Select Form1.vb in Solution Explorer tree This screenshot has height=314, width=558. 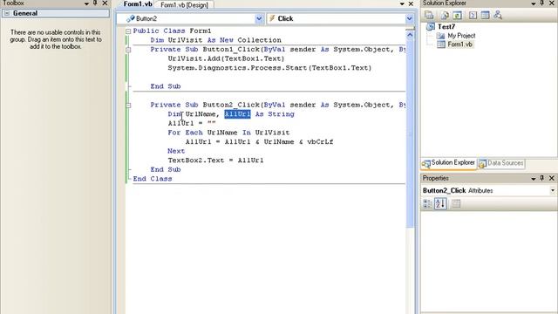(x=459, y=44)
